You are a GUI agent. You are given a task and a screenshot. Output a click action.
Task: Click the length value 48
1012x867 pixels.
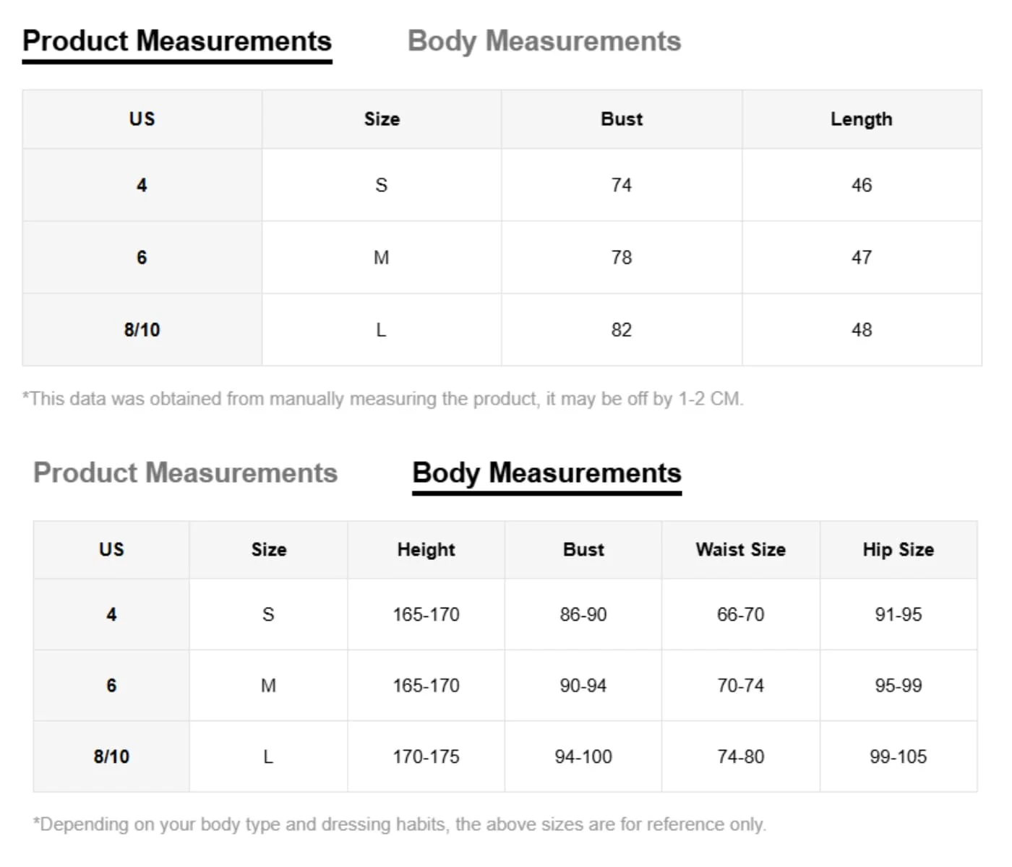tap(862, 329)
